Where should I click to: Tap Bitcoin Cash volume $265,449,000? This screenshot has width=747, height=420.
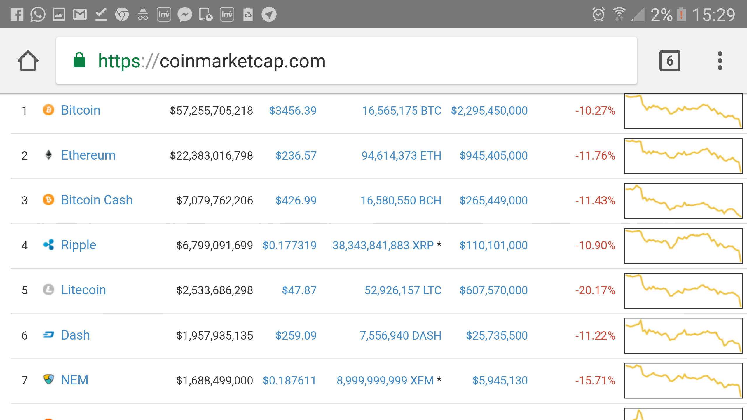[494, 200]
